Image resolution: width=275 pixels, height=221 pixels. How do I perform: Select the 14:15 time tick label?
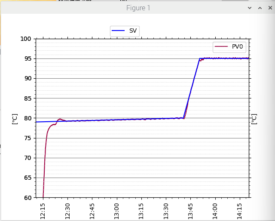click(240, 211)
